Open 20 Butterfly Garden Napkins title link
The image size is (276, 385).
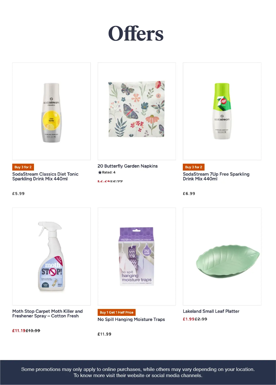pos(127,166)
